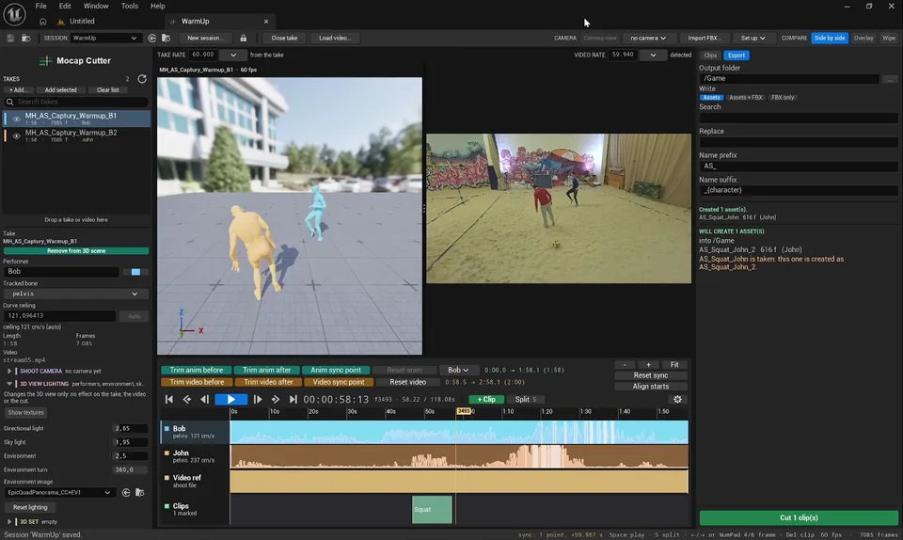Image resolution: width=903 pixels, height=540 pixels.
Task: Click the browse ellipsis button for Output folder
Action: click(891, 79)
